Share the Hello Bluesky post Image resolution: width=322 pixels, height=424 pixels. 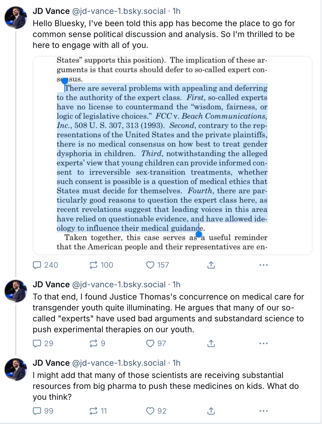tap(211, 265)
